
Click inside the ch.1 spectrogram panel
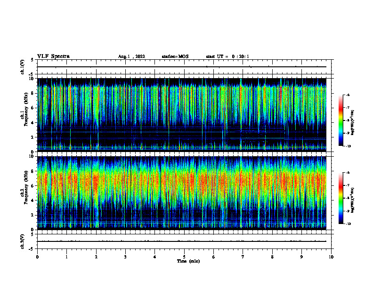coord(182,115)
